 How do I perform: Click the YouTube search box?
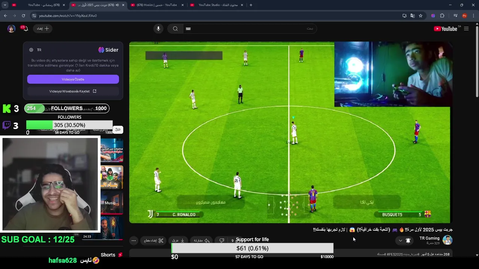point(249,29)
